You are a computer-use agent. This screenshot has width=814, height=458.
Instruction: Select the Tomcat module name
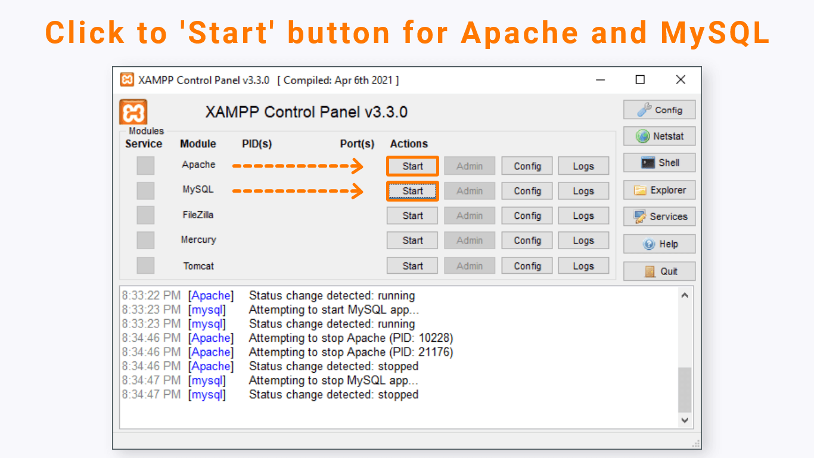(x=198, y=266)
